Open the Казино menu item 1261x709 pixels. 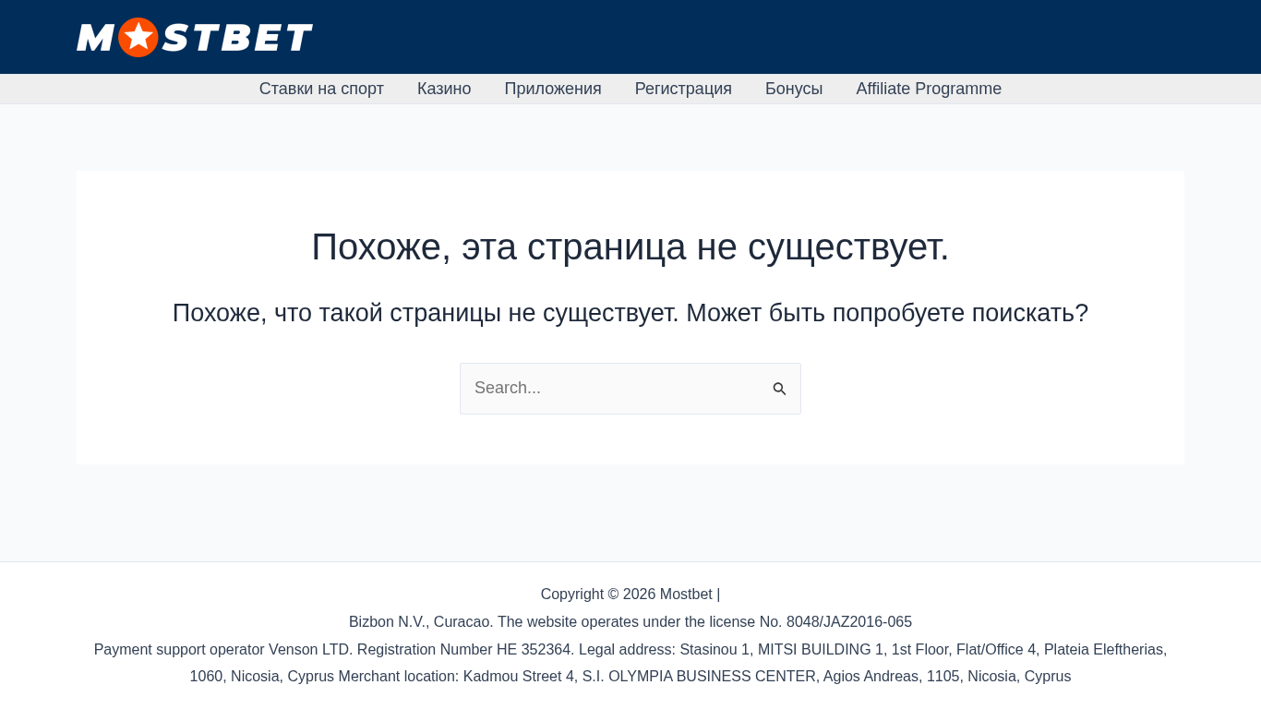pyautogui.click(x=444, y=89)
